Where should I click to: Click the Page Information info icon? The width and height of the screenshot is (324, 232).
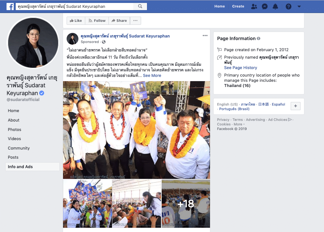point(259,38)
